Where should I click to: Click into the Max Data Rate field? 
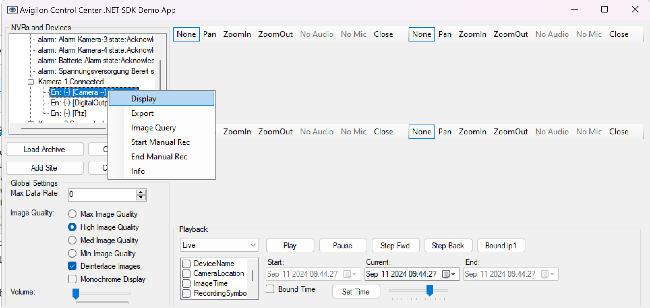102,195
